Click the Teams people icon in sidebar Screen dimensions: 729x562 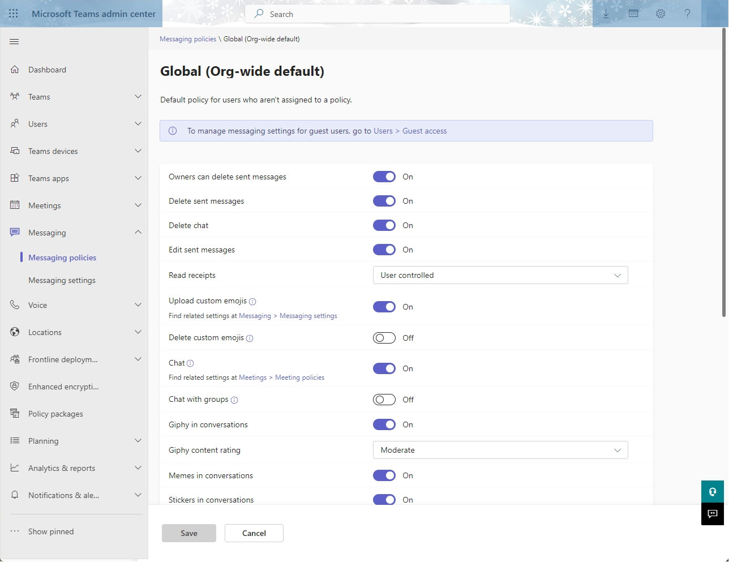pyautogui.click(x=15, y=97)
